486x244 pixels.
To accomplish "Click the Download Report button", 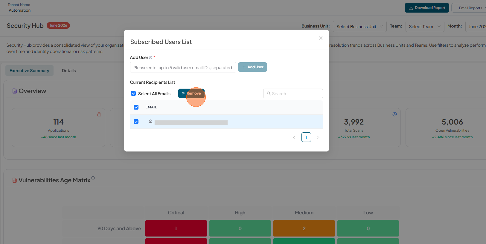I will pos(427,8).
